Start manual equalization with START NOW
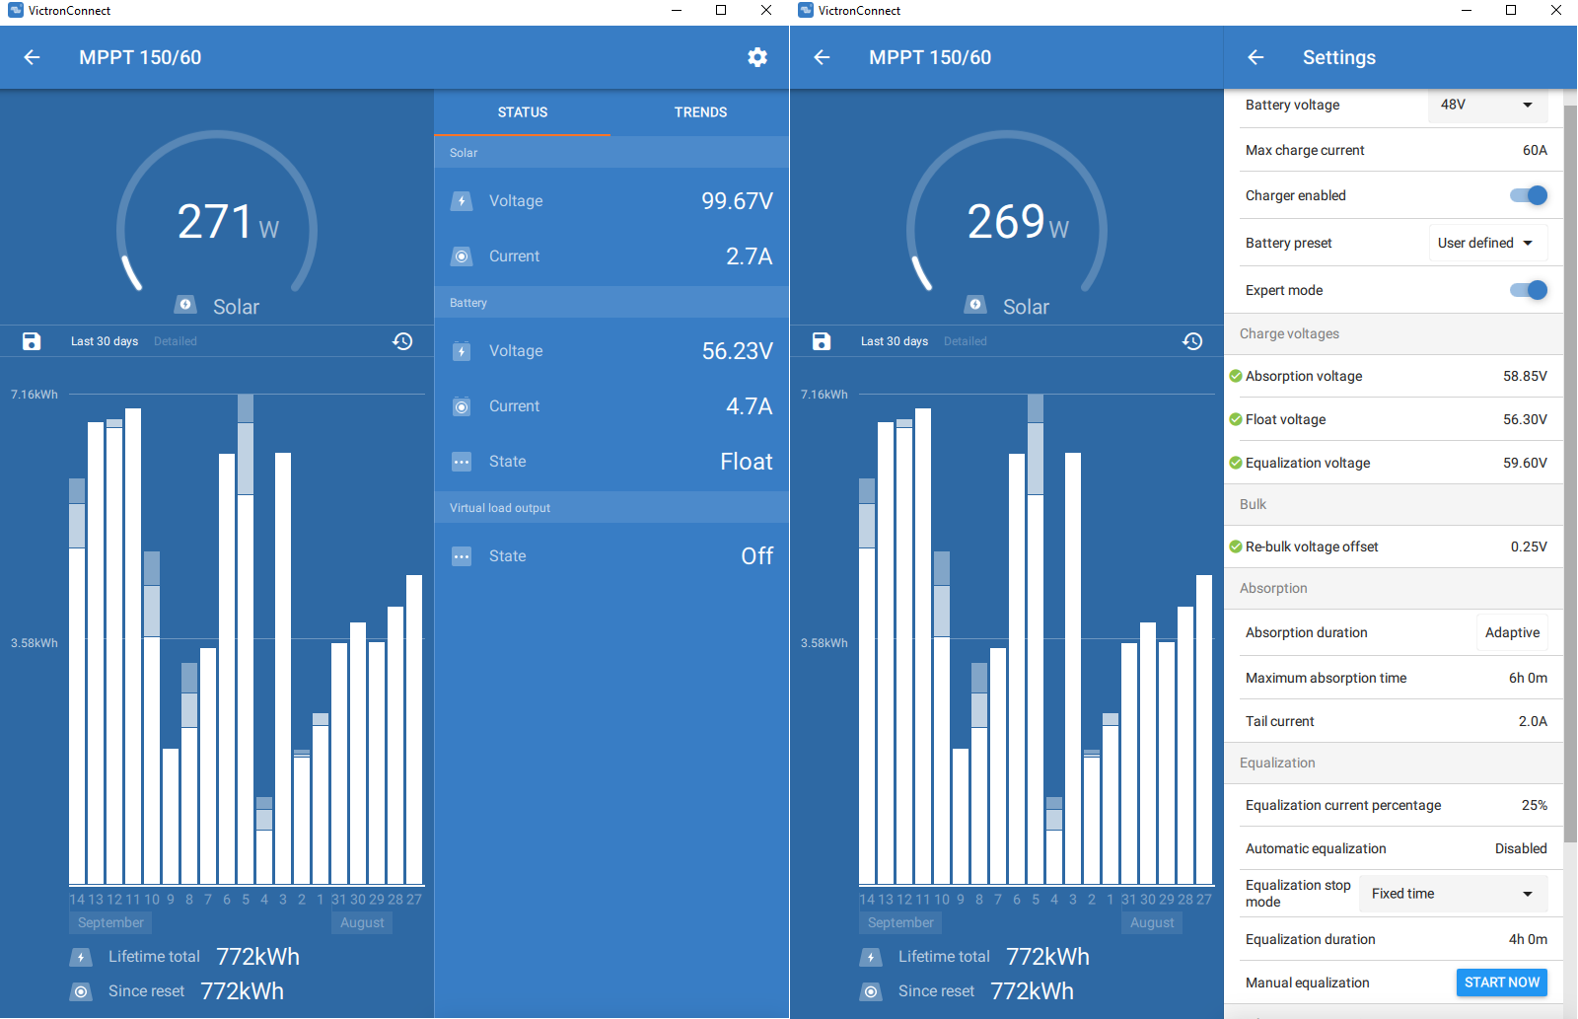The image size is (1578, 1019). pyautogui.click(x=1502, y=983)
